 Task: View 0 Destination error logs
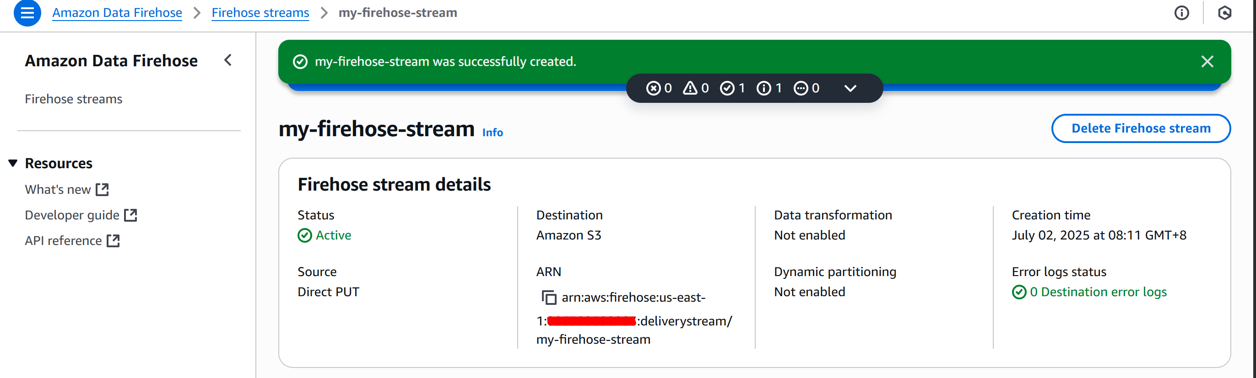tap(1098, 292)
